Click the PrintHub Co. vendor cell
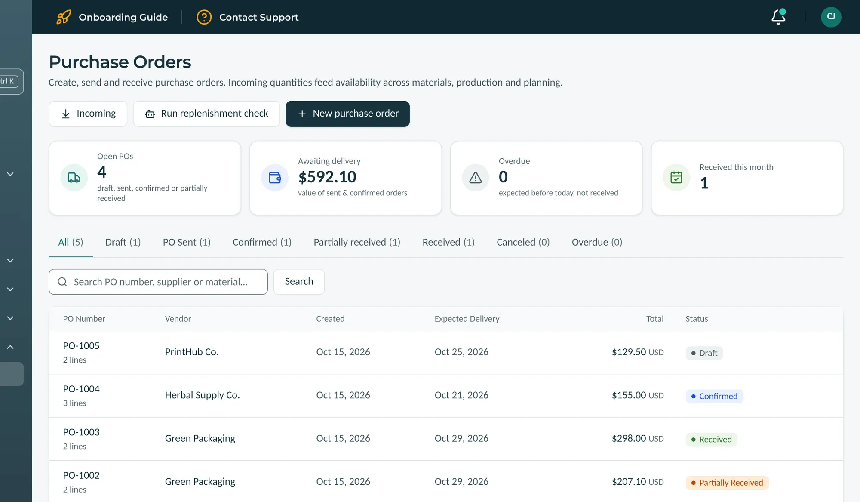Screen dimensions: 860x502 coord(192,352)
